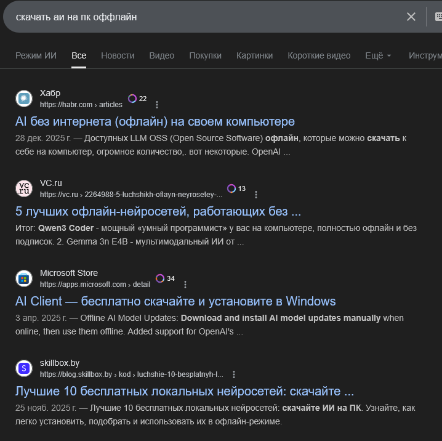Open the Картинки tab
442x441 pixels.
pyautogui.click(x=254, y=55)
